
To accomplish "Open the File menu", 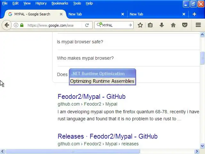I will tap(5, 3).
